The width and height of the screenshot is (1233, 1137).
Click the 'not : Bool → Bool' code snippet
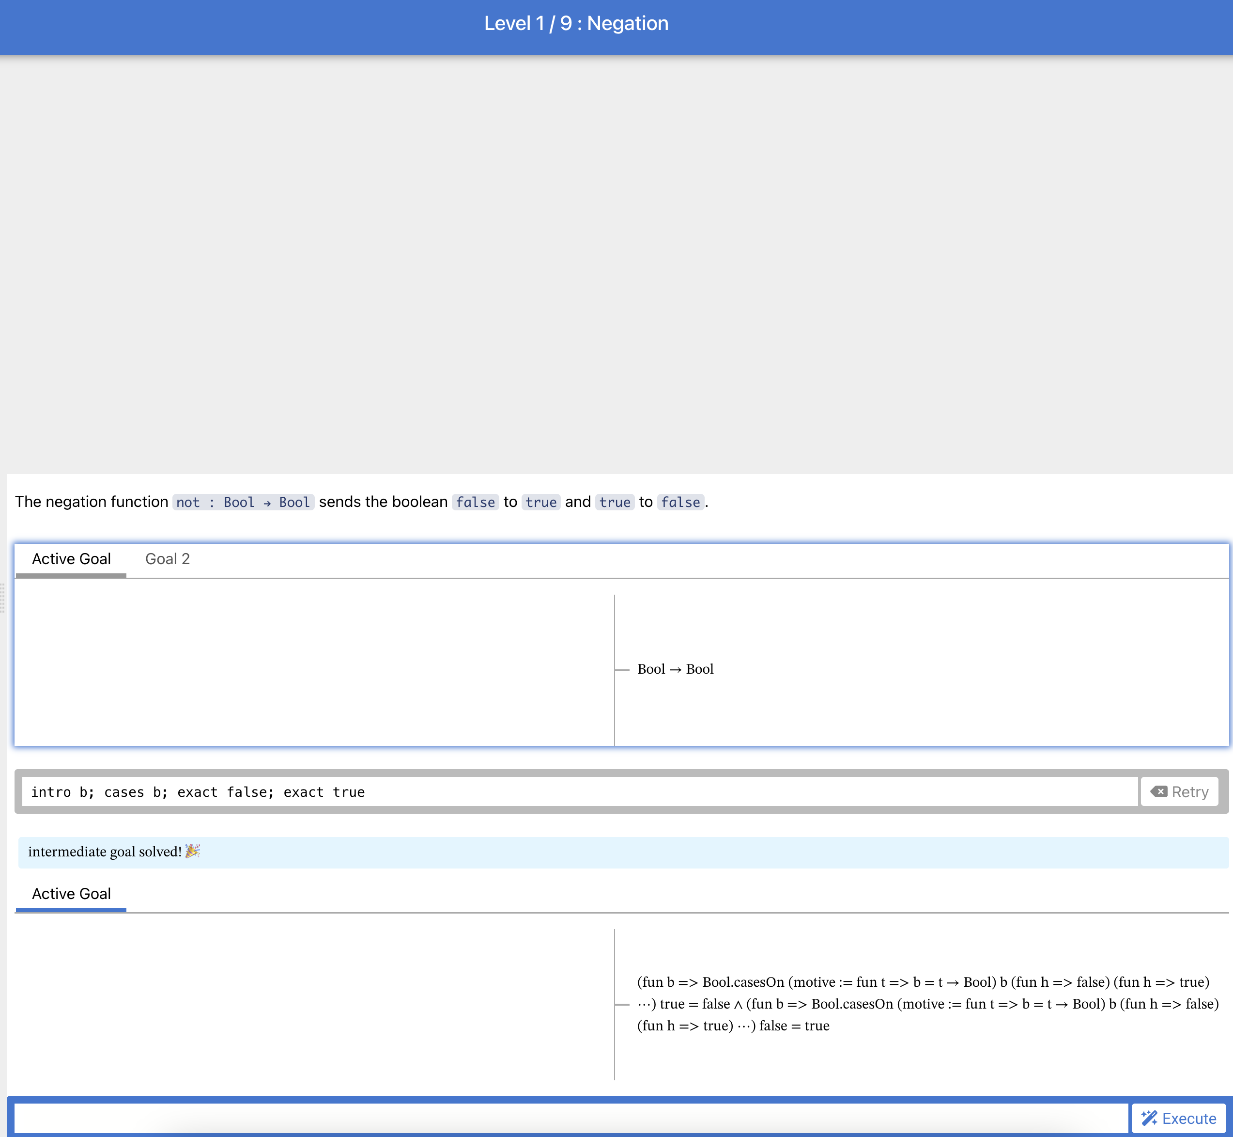pos(243,502)
